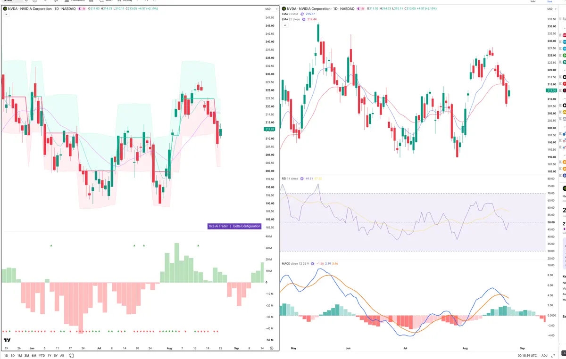Click the purple icon beside EMA 21 close
The height and width of the screenshot is (359, 566).
tap(304, 19)
